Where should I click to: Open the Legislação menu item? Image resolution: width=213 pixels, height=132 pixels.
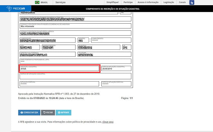tap(168, 2)
